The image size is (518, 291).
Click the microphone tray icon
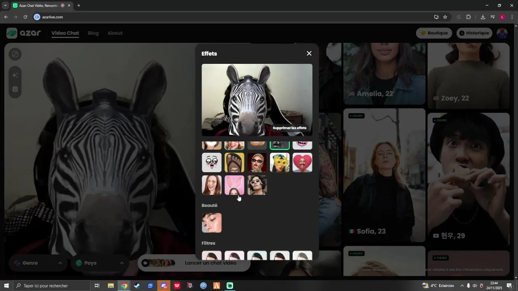(468, 286)
